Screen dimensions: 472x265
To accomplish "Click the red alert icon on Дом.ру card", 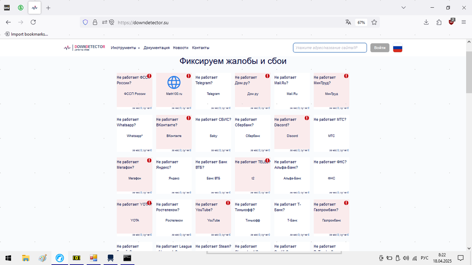I will (x=267, y=76).
